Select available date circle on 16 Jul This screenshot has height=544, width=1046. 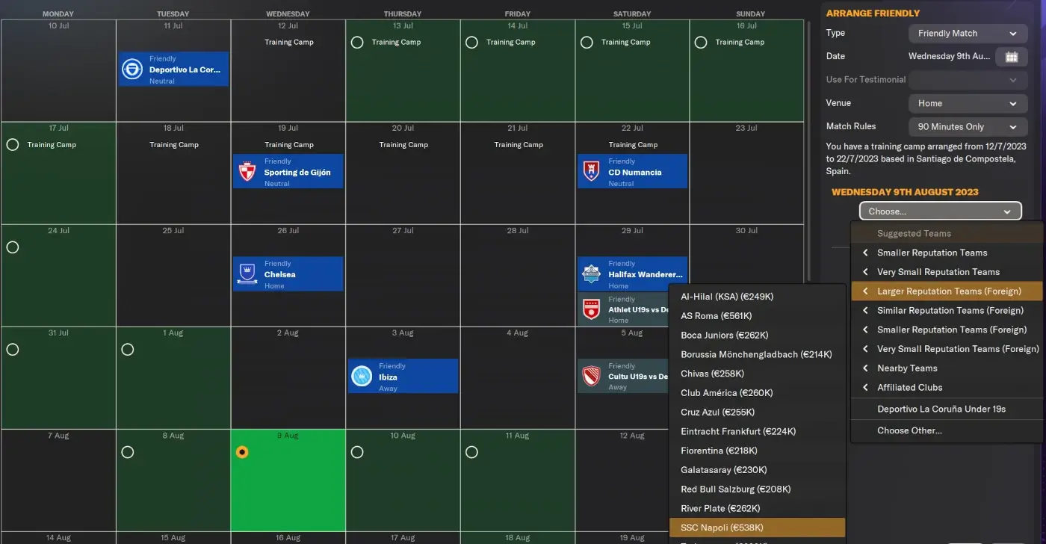click(x=701, y=43)
